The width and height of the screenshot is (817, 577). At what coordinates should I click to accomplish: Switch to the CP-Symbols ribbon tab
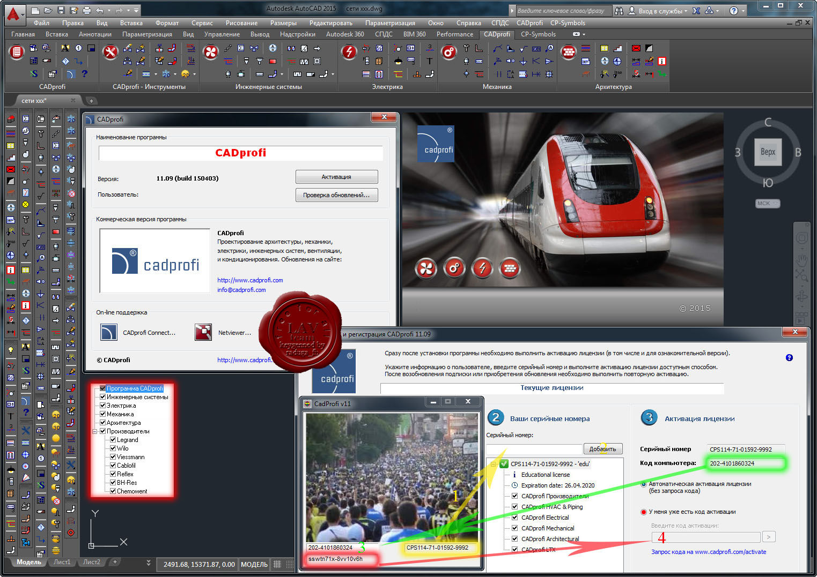tap(538, 34)
